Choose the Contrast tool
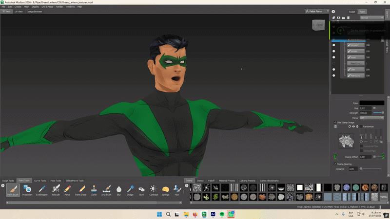Screen dimensions: 390x219 pyautogui.click(x=154, y=190)
